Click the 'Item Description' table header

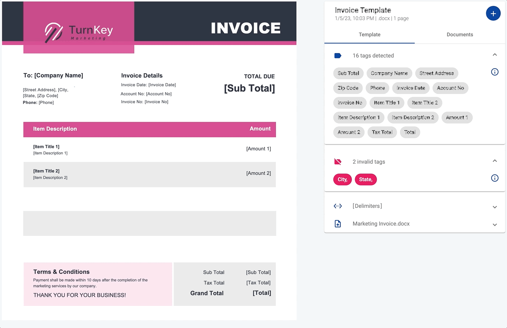[x=55, y=129]
